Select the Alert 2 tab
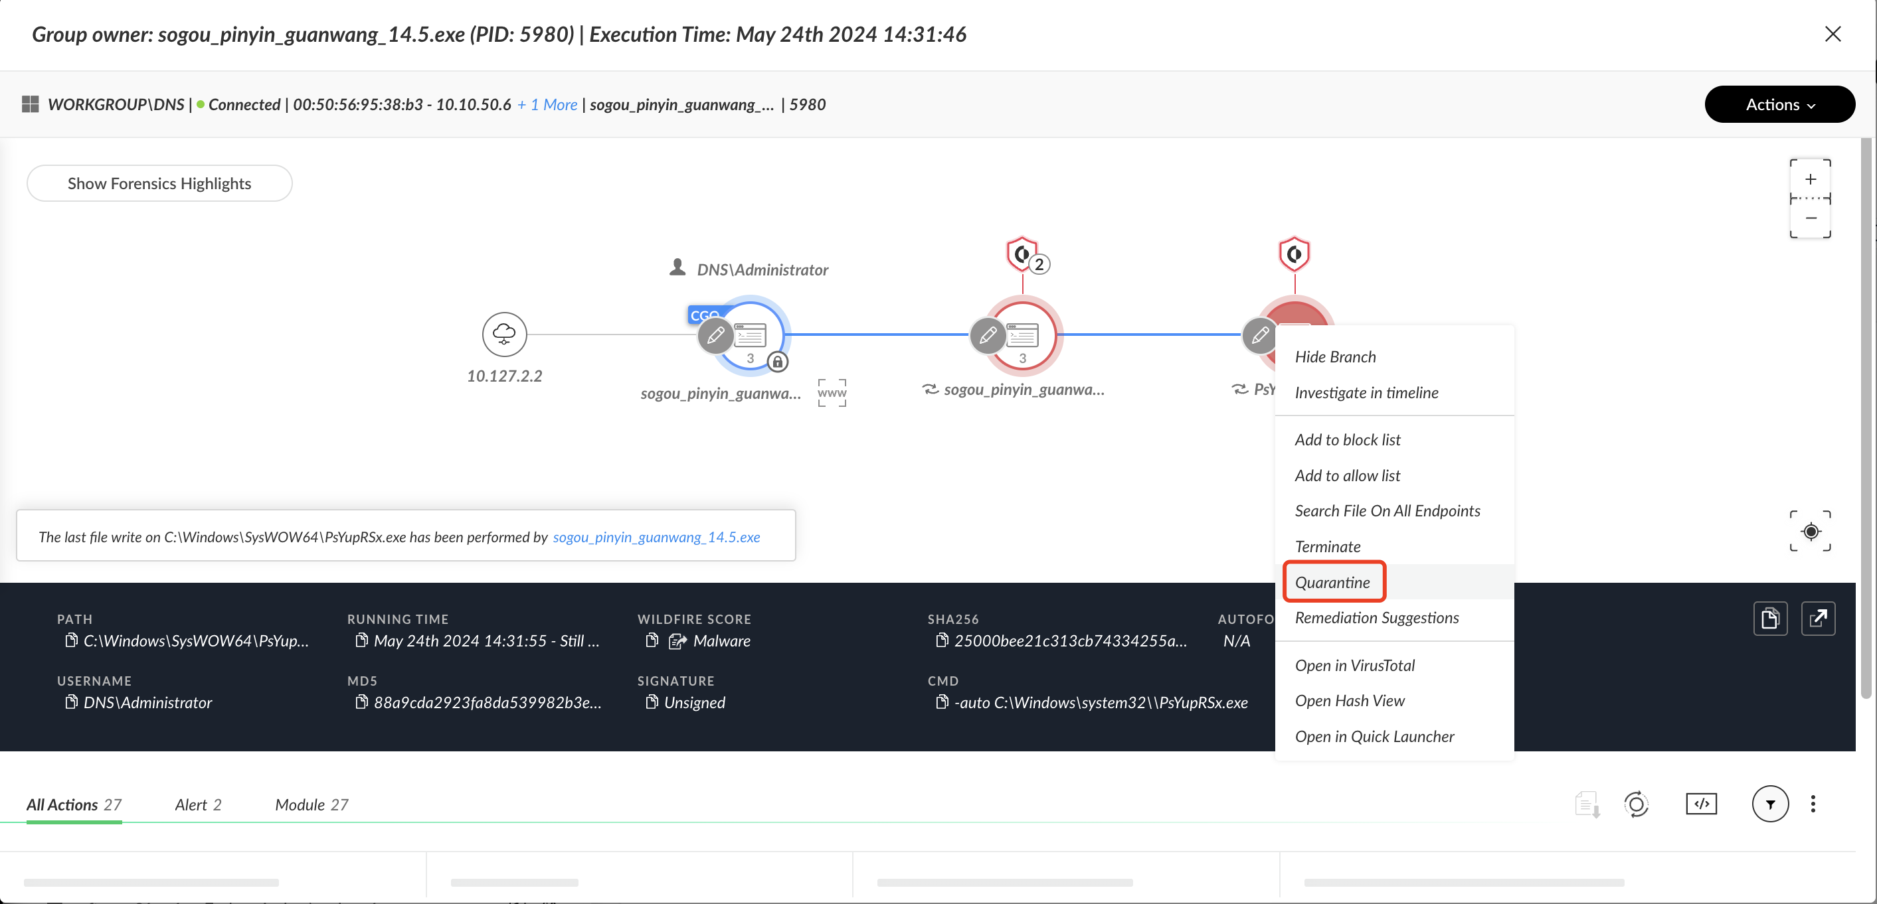 tap(197, 804)
